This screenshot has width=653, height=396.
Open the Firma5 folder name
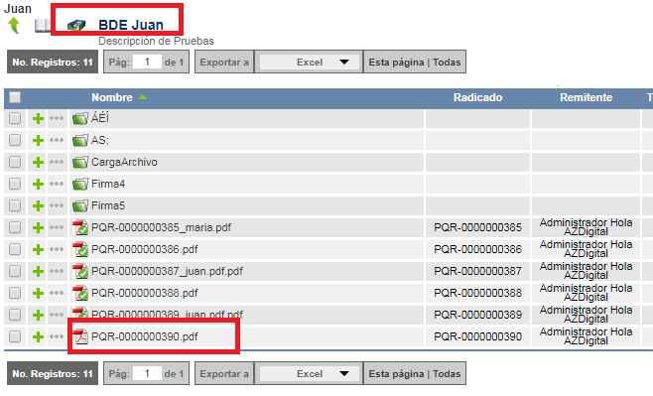point(108,205)
